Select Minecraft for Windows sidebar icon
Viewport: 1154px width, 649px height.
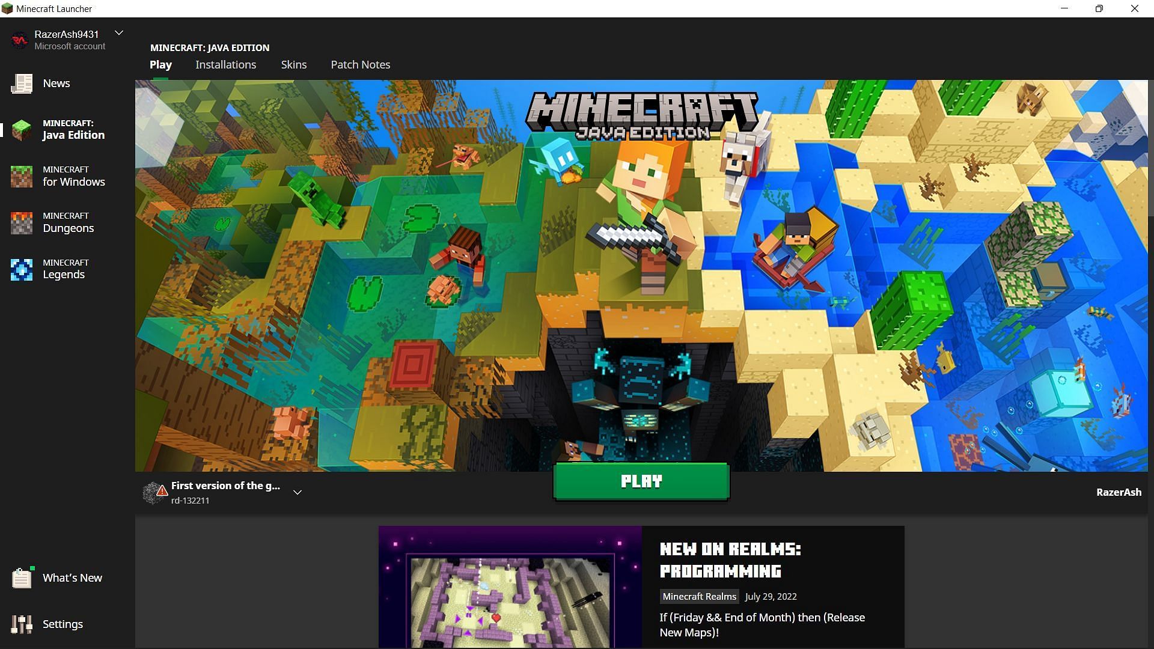coord(22,176)
